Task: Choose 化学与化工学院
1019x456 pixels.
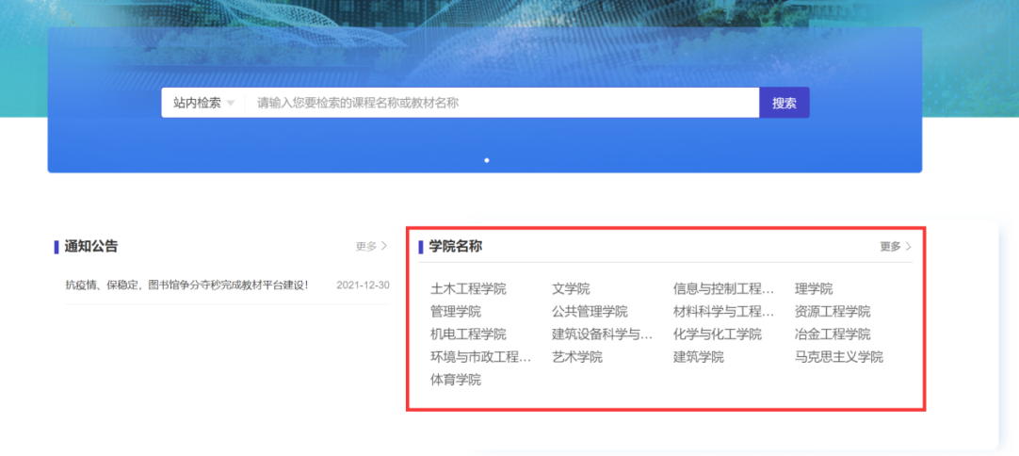Action: click(x=718, y=334)
